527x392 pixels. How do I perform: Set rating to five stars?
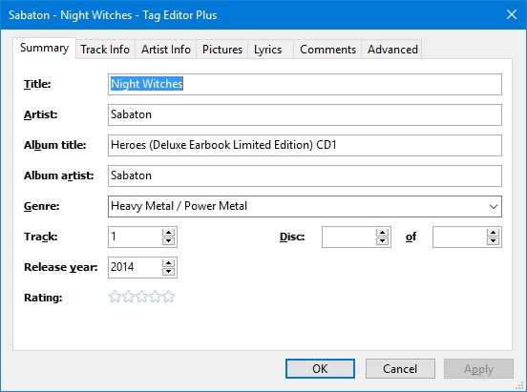coord(169,297)
